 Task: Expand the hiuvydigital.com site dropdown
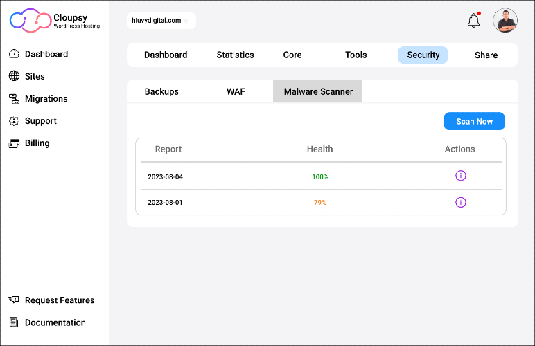tap(161, 21)
